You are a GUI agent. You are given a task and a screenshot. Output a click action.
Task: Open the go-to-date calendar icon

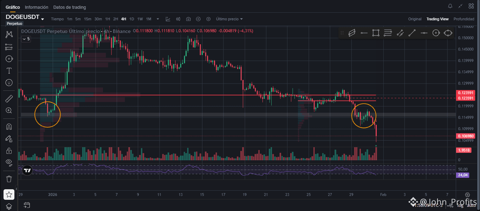[27, 205]
